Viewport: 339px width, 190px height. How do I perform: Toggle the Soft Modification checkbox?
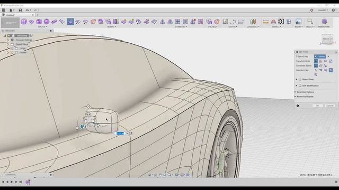[x=300, y=85]
